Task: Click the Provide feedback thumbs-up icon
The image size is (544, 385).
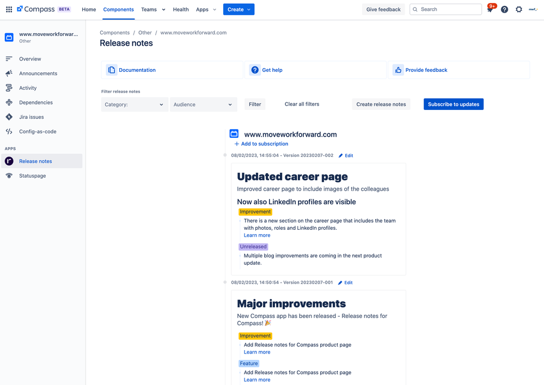Action: tap(398, 70)
